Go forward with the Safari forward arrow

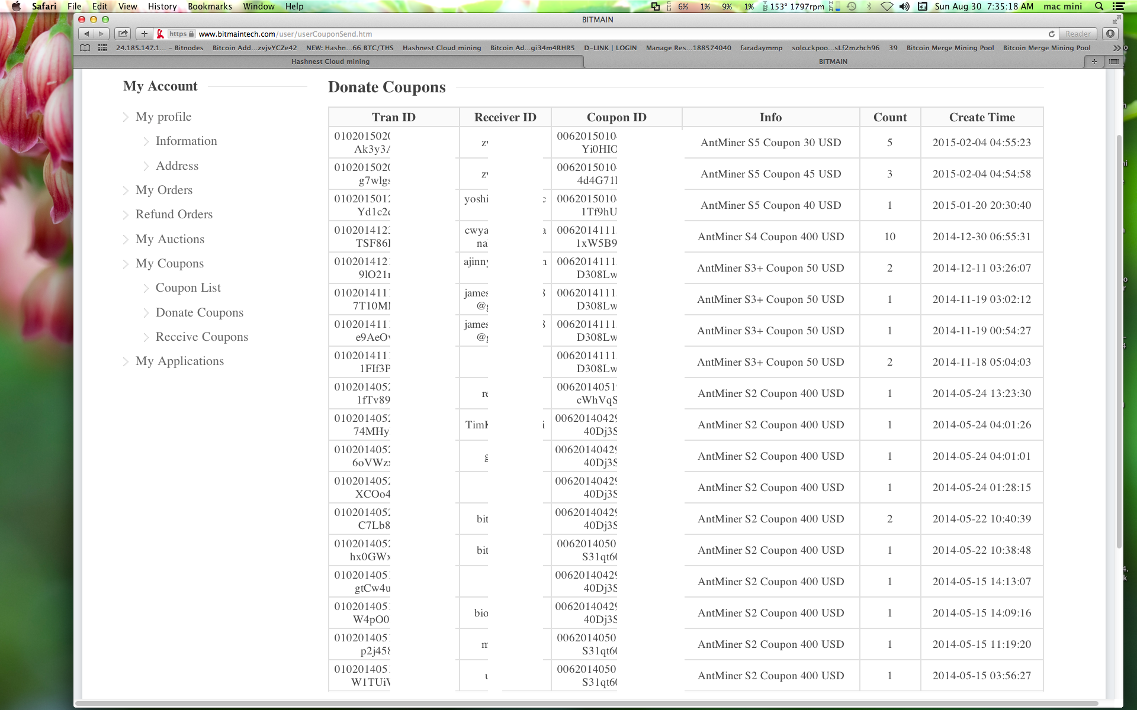(x=101, y=34)
